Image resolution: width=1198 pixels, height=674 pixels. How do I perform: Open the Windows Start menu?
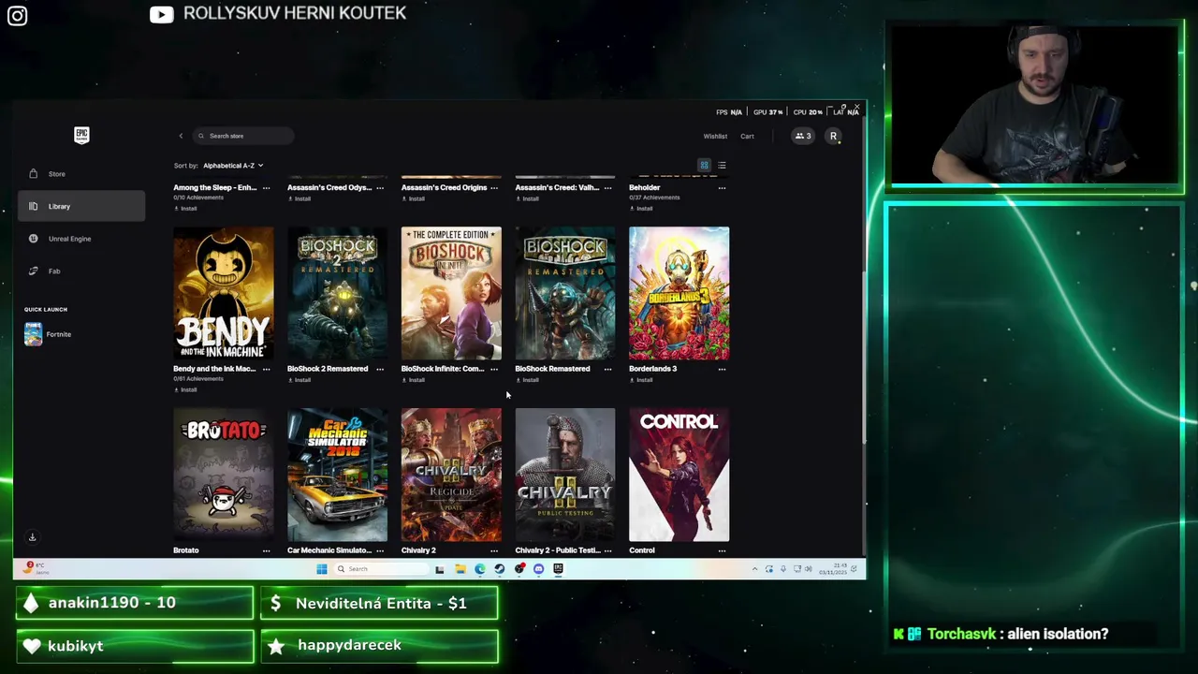click(x=321, y=569)
